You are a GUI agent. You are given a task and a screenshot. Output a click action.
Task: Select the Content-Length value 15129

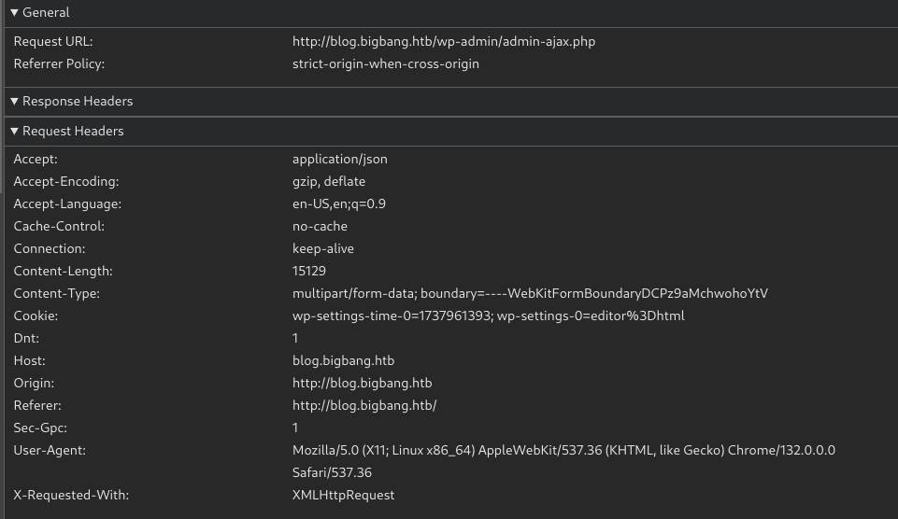coord(308,271)
